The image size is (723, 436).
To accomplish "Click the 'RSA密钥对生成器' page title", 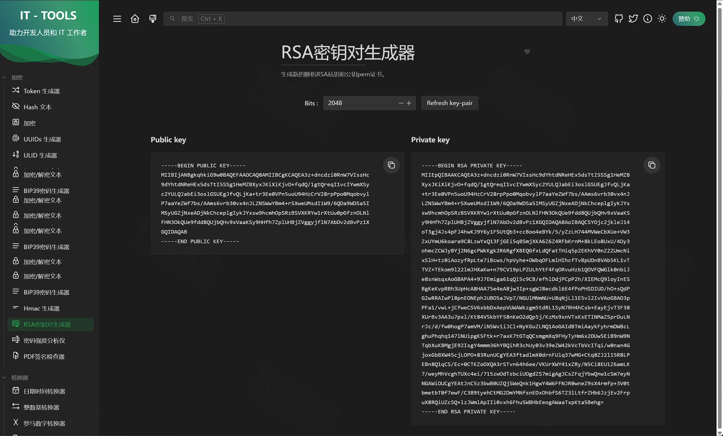I will [x=348, y=52].
